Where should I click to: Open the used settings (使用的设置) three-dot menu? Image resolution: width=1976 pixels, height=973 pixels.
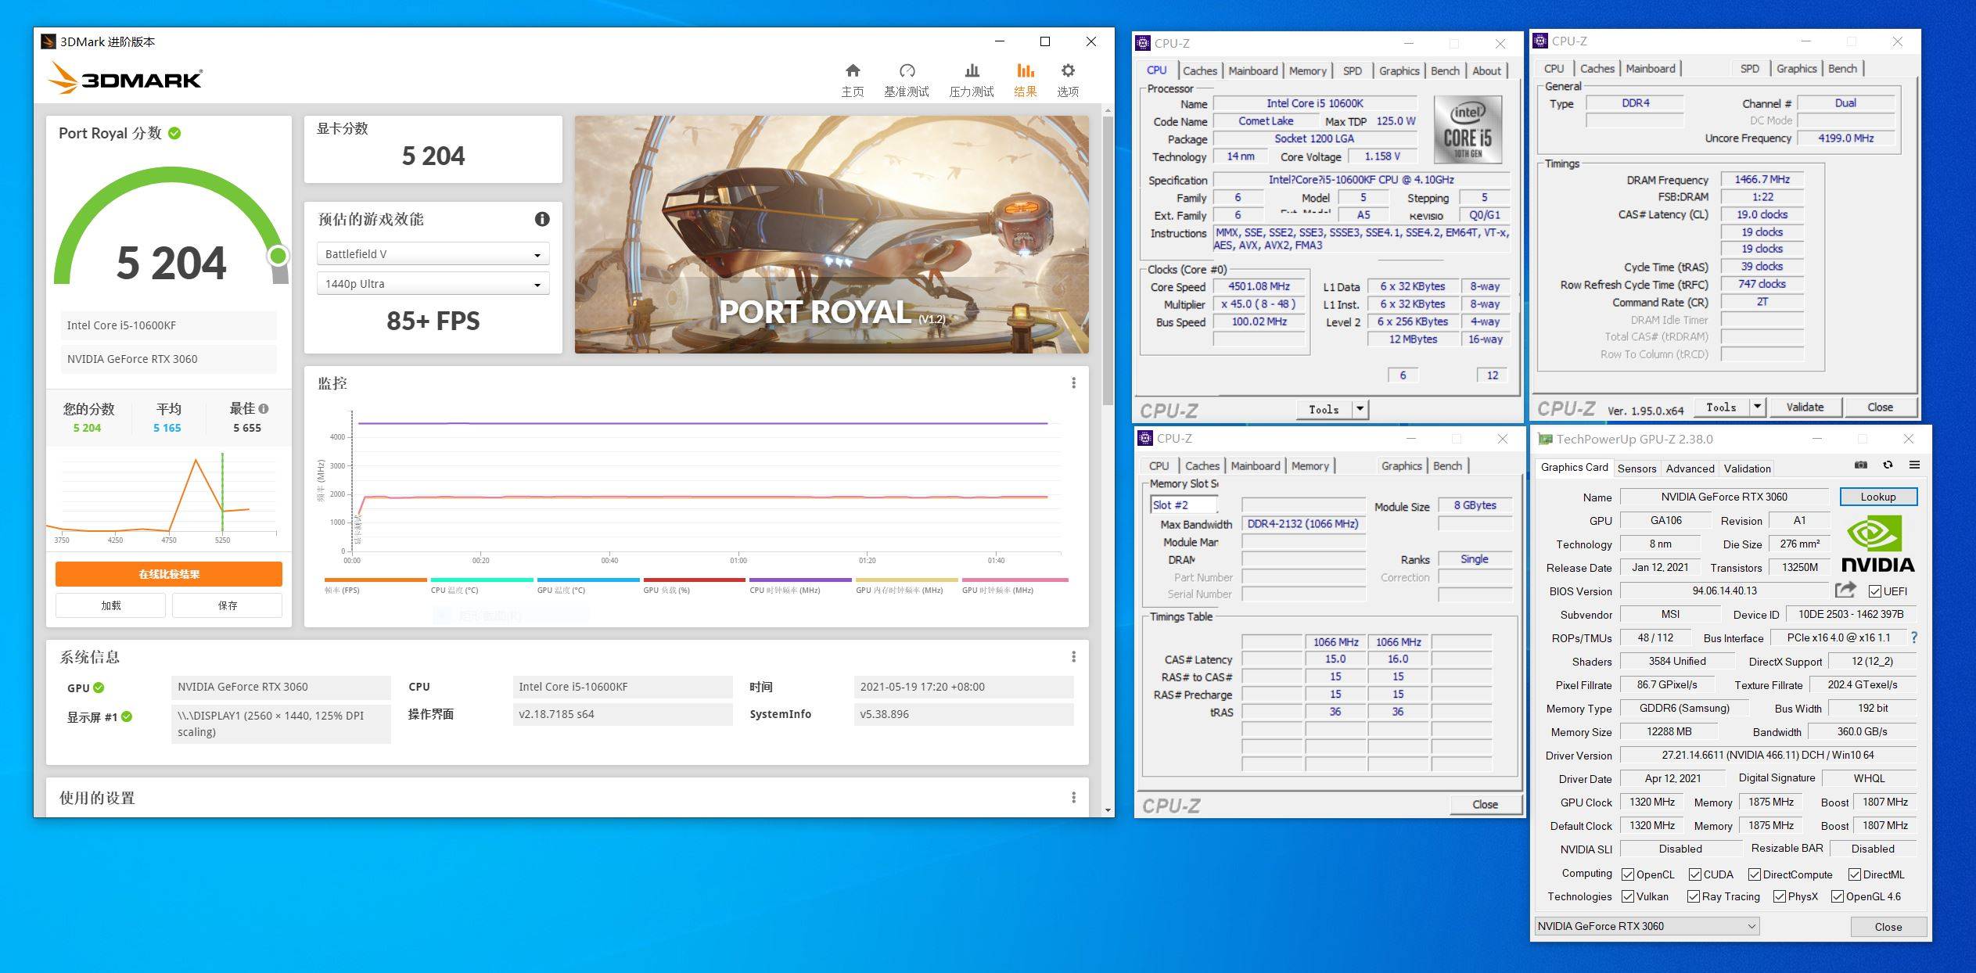coord(1073,797)
